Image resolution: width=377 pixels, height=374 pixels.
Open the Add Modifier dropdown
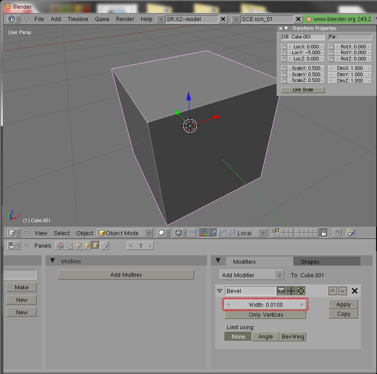(x=251, y=275)
